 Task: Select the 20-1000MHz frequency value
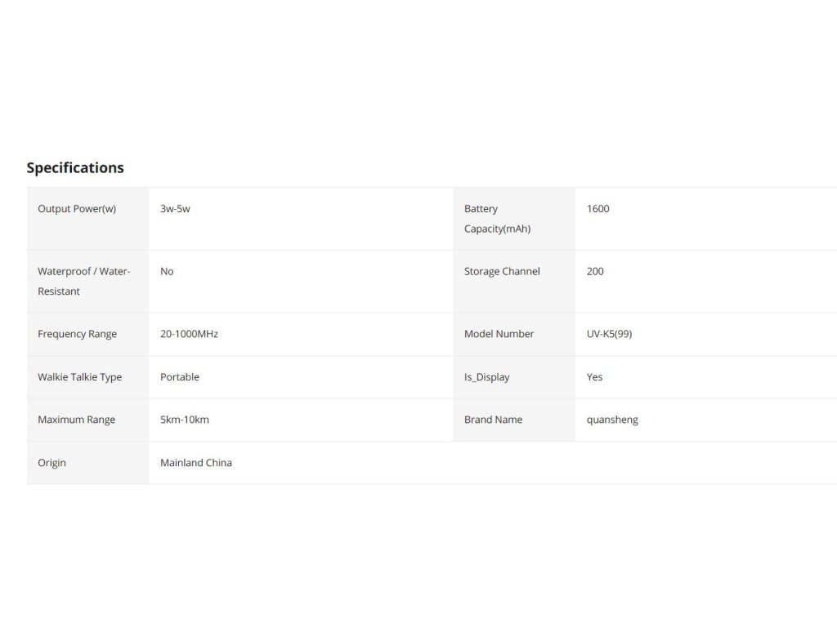189,334
